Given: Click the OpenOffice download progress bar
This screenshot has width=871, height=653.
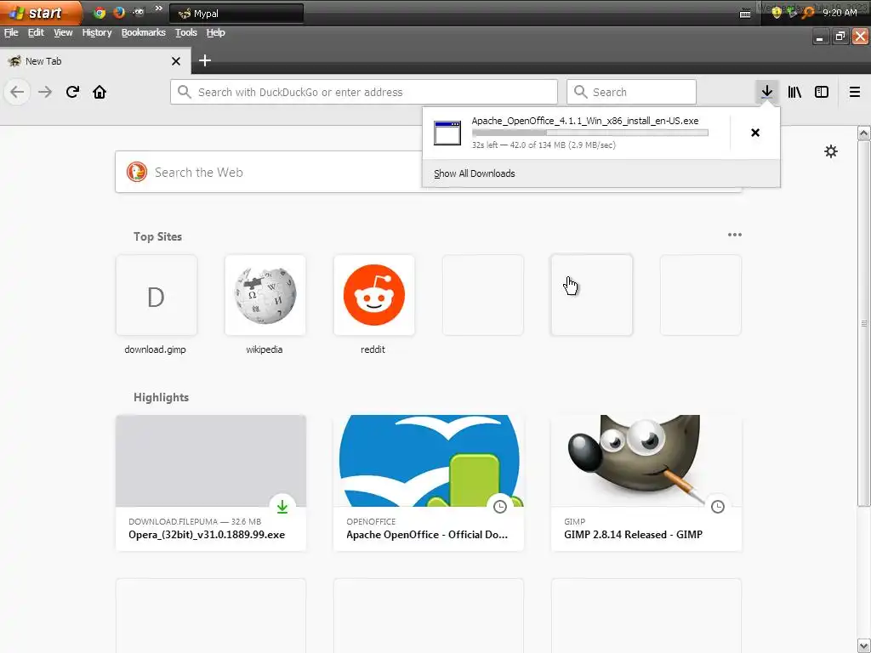Looking at the screenshot, I should pyautogui.click(x=590, y=133).
